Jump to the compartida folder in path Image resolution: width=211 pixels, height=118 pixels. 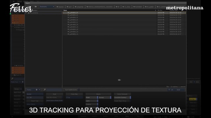coord(79,7)
